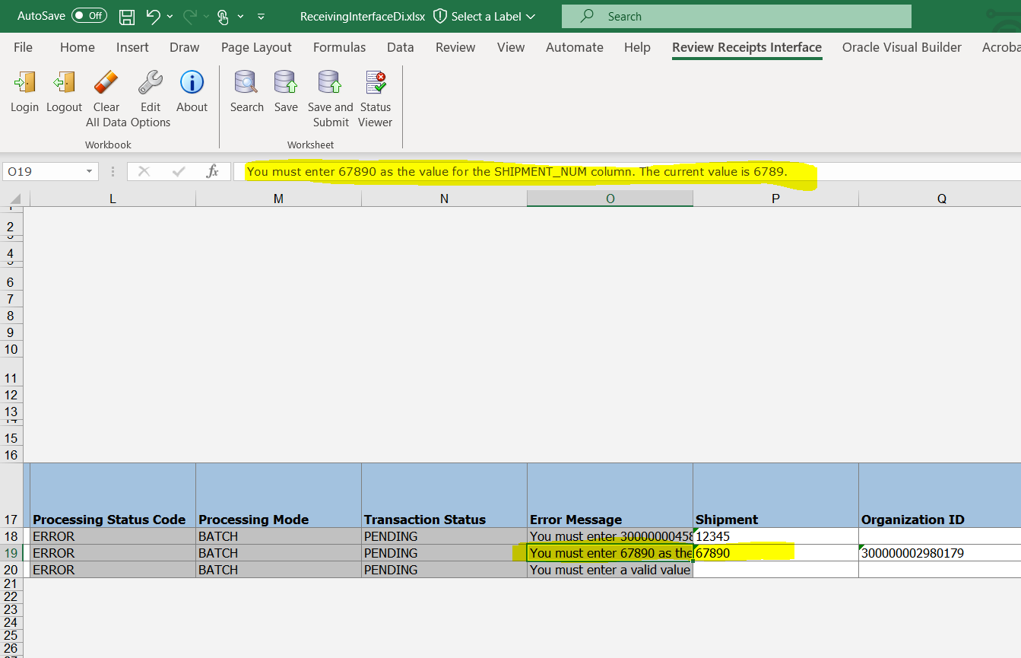Expand the Quick Access Toolbar customization chevron
The image size is (1021, 658).
(260, 16)
